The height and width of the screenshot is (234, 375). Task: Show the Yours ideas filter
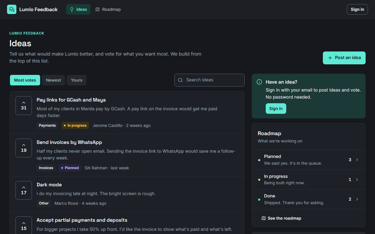click(76, 80)
